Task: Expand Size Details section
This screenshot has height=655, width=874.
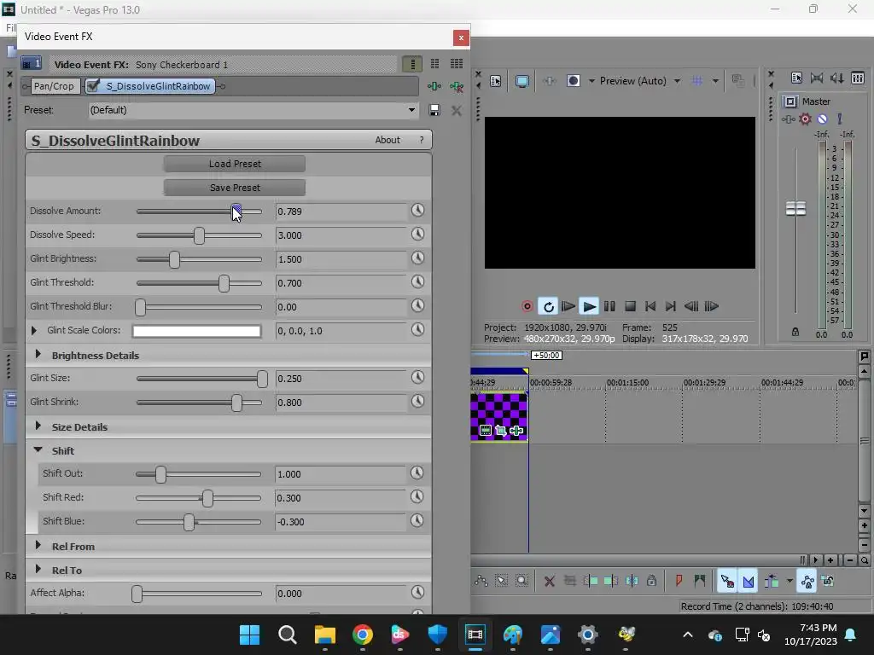Action: pos(38,426)
